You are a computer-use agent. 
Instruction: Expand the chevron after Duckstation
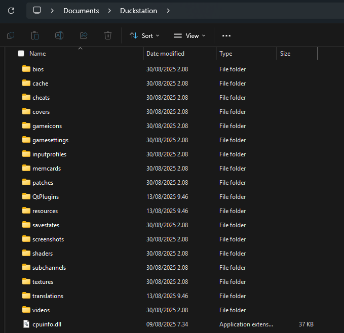tap(168, 11)
